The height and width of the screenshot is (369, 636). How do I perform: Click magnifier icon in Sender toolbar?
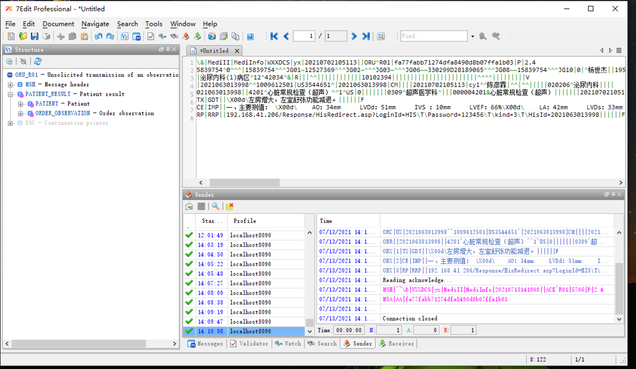click(x=215, y=207)
